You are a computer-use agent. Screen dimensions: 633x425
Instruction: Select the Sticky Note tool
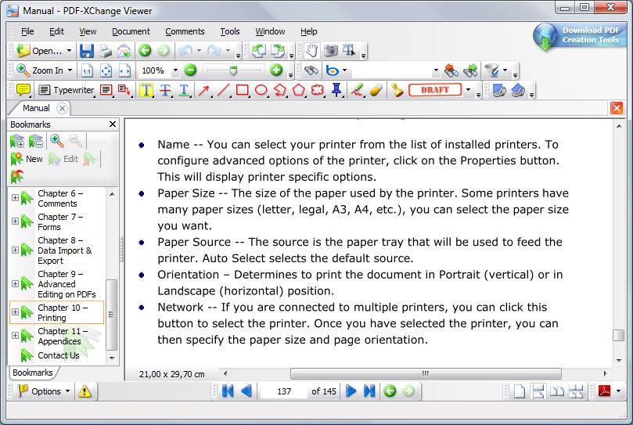tap(23, 90)
